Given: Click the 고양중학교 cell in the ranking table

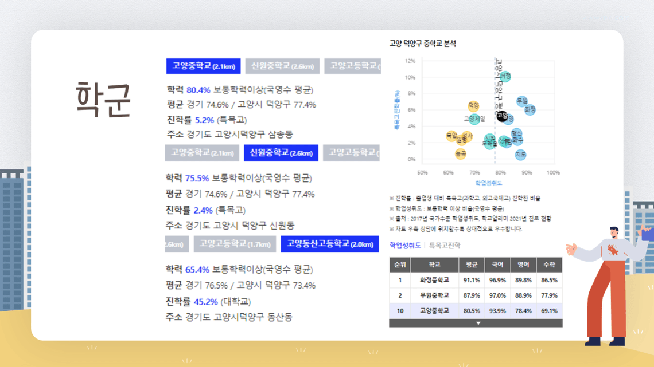Looking at the screenshot, I should click(x=435, y=311).
